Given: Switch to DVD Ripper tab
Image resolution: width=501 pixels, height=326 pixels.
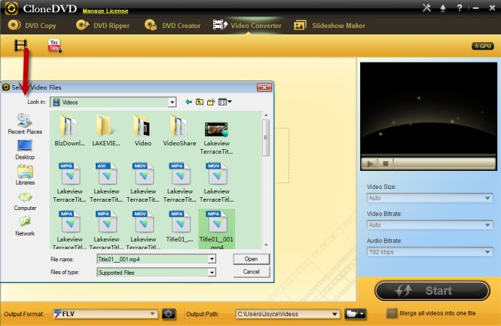Looking at the screenshot, I should (103, 26).
